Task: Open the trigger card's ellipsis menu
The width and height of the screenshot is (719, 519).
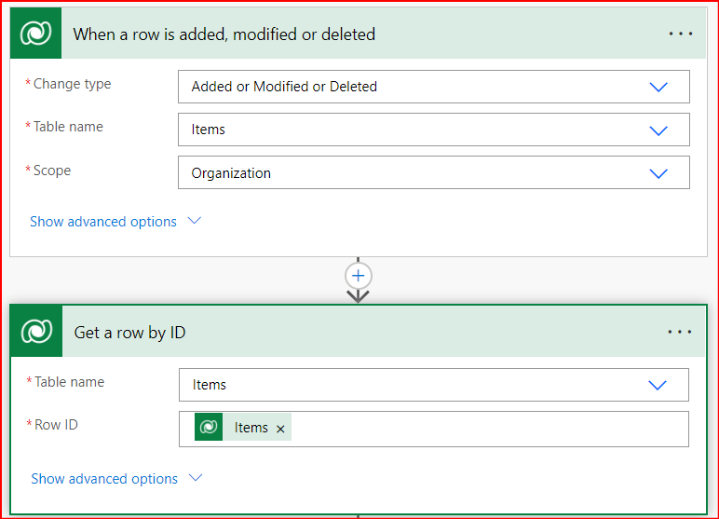Action: click(x=681, y=34)
